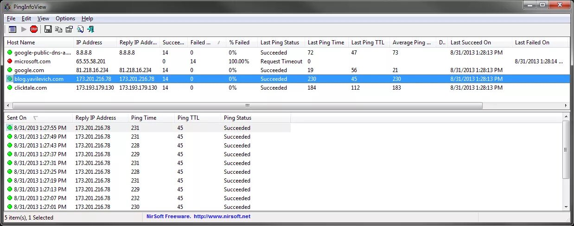The height and width of the screenshot is (226, 574).
Task: Sort by the Reply IP Address header, top pane
Action: [138, 43]
